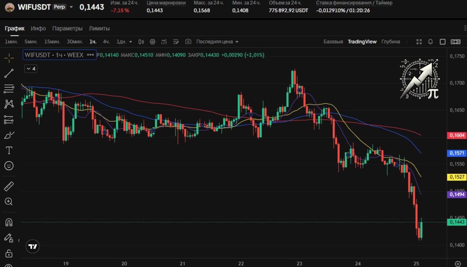467x267 pixels.
Task: Select the text annotation tool
Action: [9, 150]
